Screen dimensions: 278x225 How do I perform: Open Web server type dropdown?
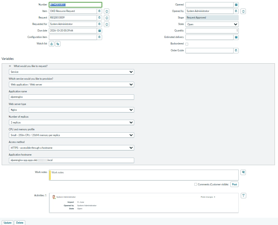(71, 110)
